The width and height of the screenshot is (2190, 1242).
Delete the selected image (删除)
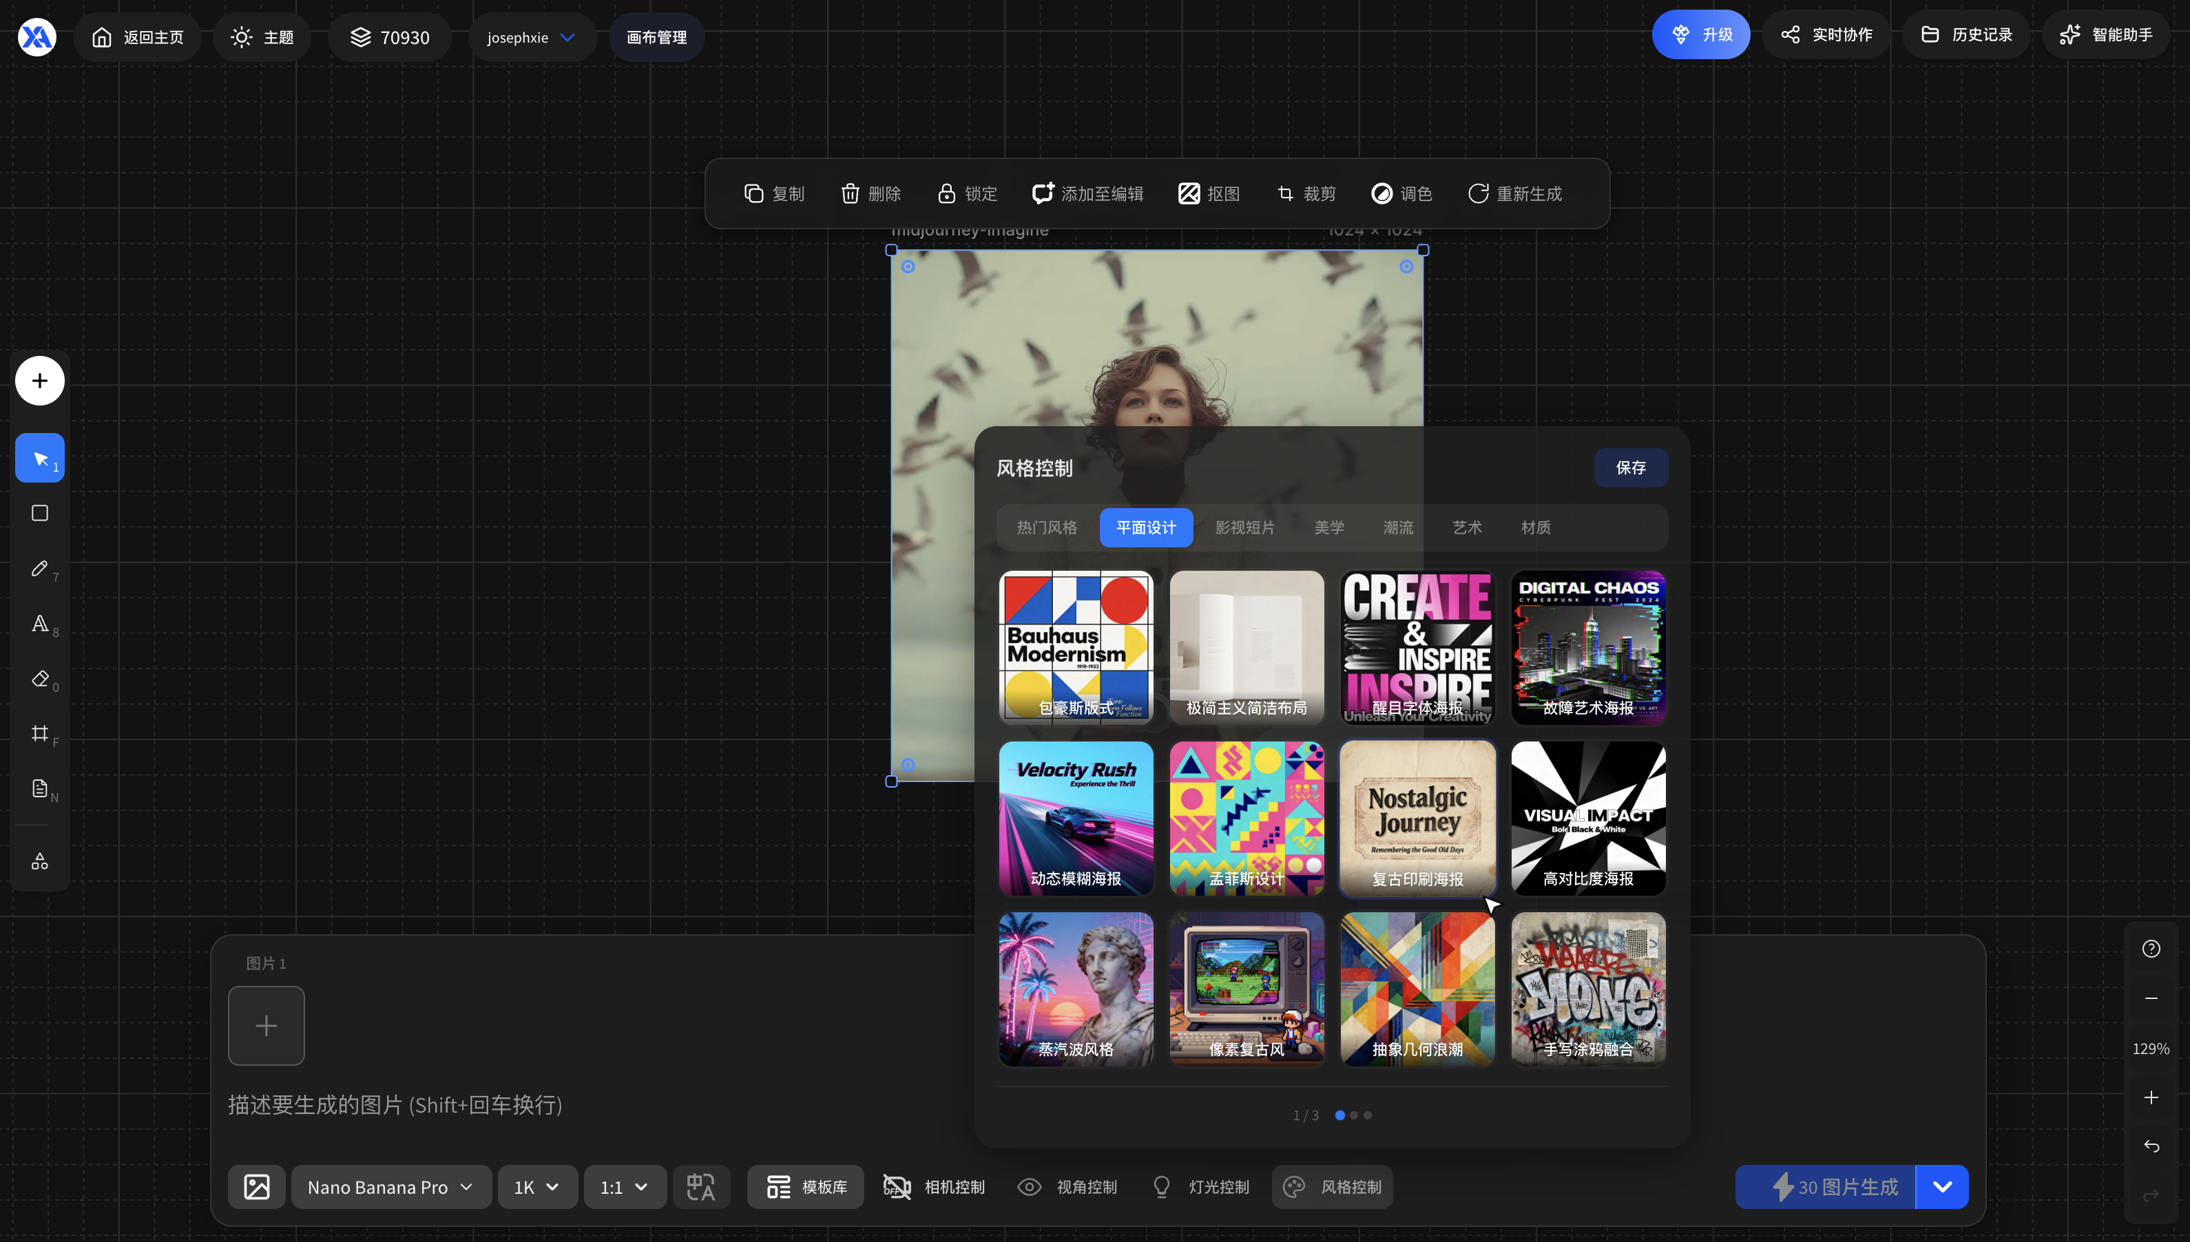870,193
